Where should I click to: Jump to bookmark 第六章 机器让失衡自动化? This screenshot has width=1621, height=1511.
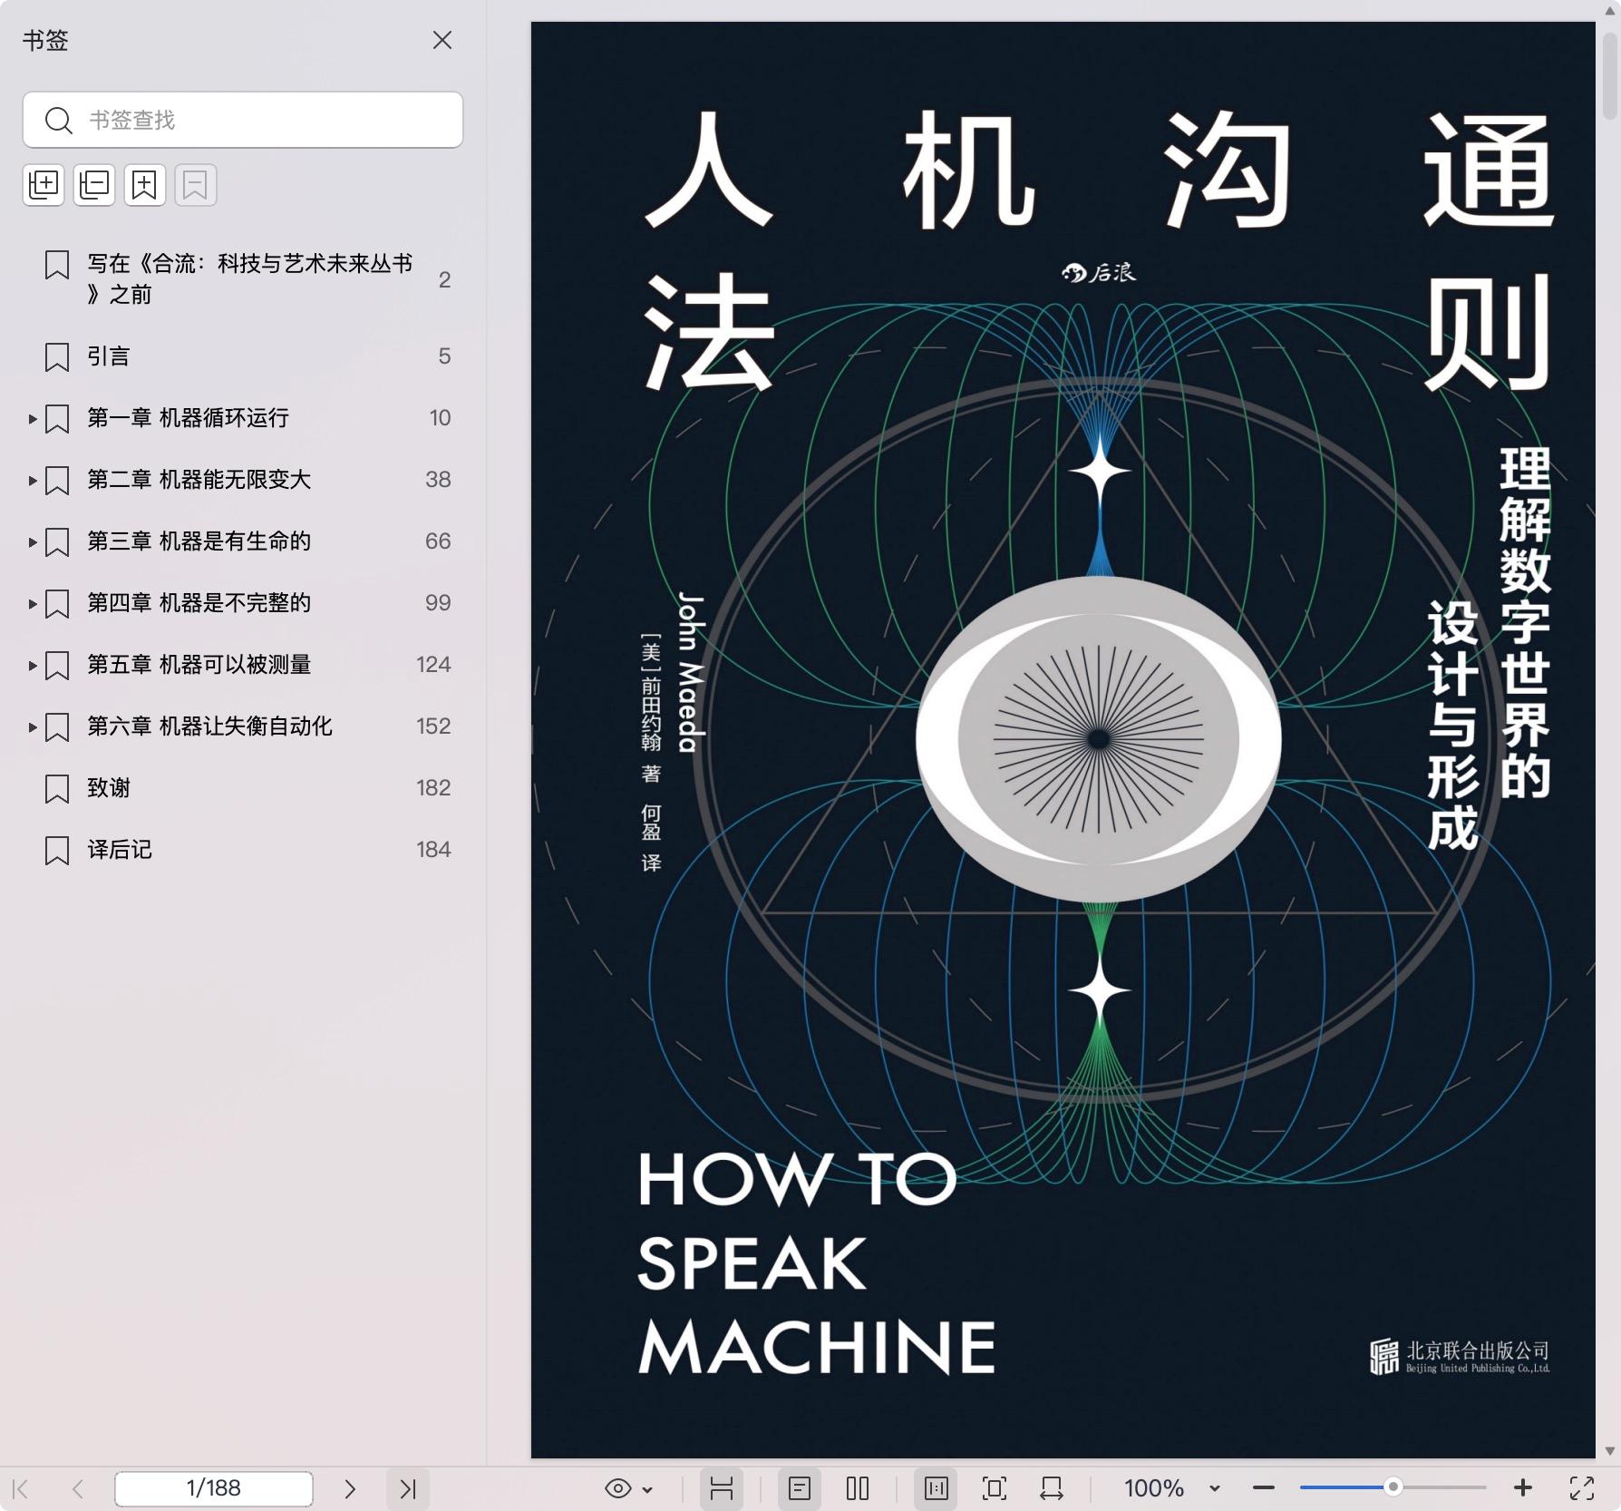[x=210, y=726]
